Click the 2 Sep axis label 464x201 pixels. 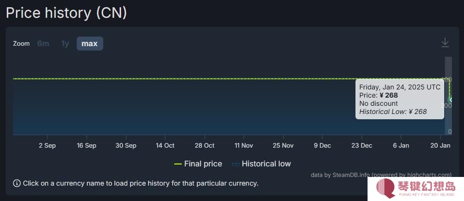click(47, 146)
